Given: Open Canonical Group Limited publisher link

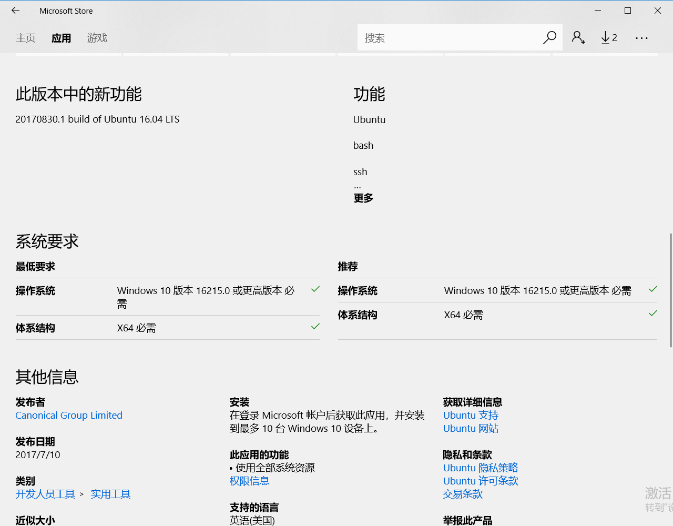Looking at the screenshot, I should pyautogui.click(x=69, y=415).
